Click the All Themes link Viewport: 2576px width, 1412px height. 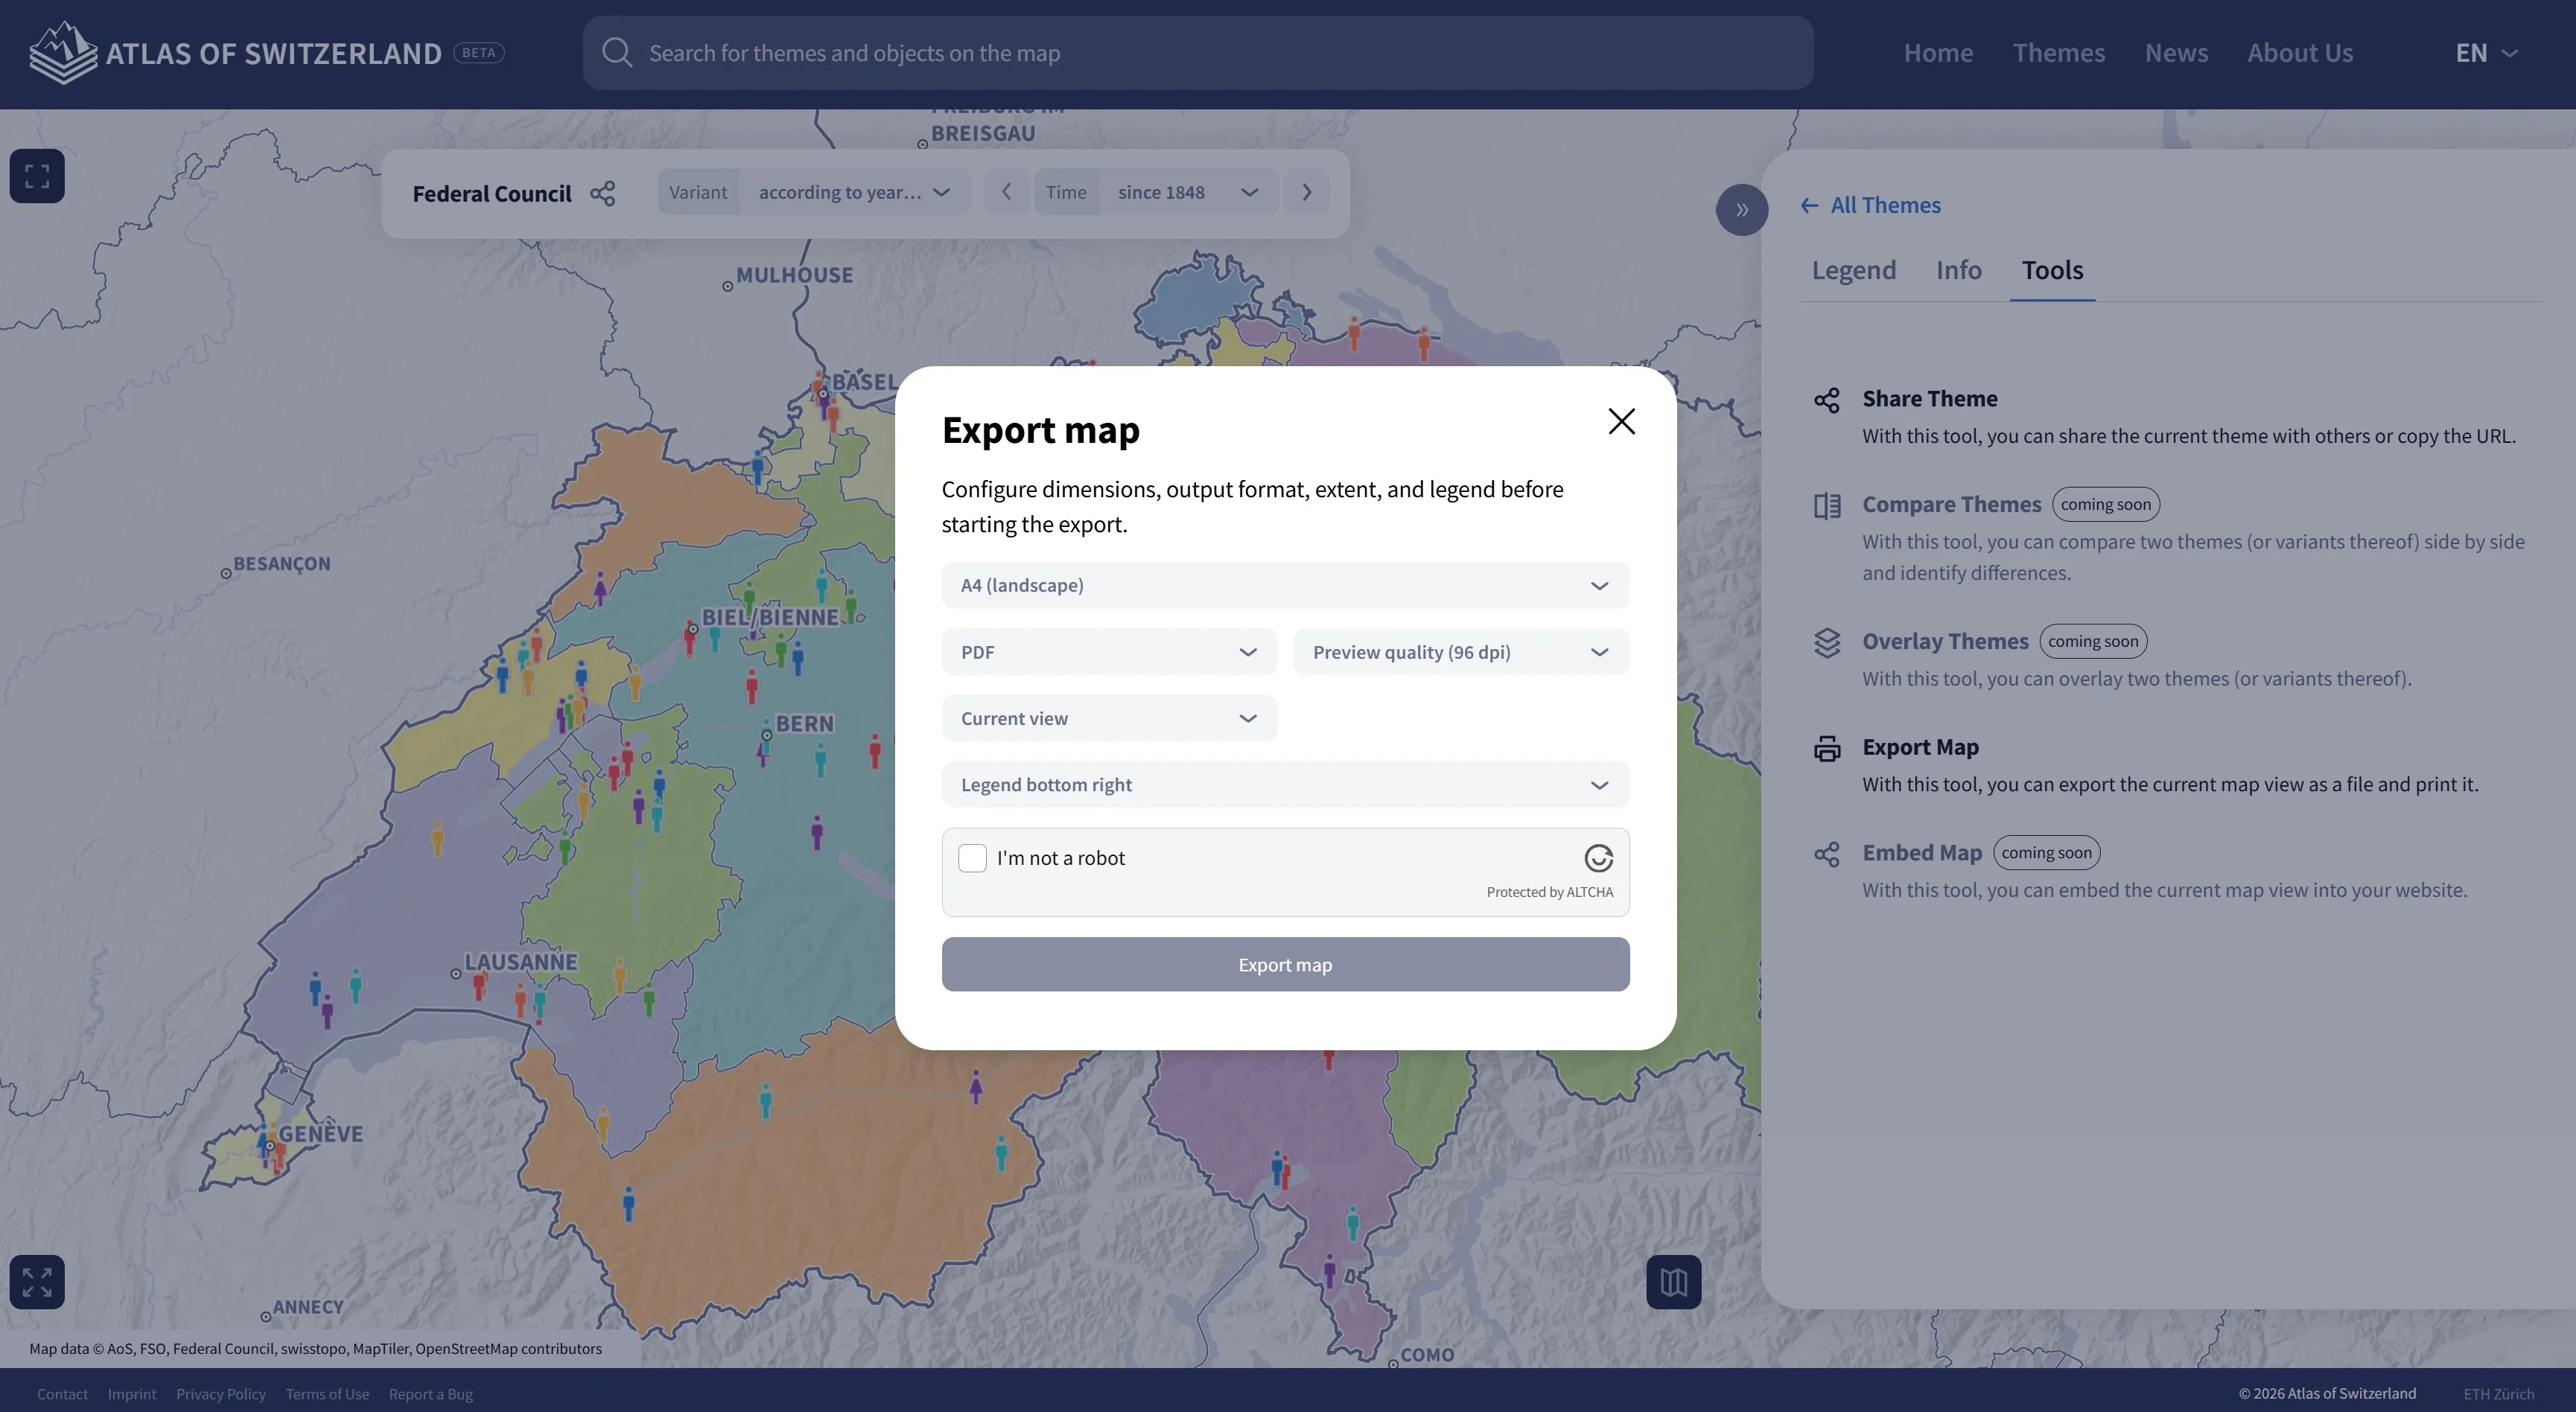pos(1885,205)
